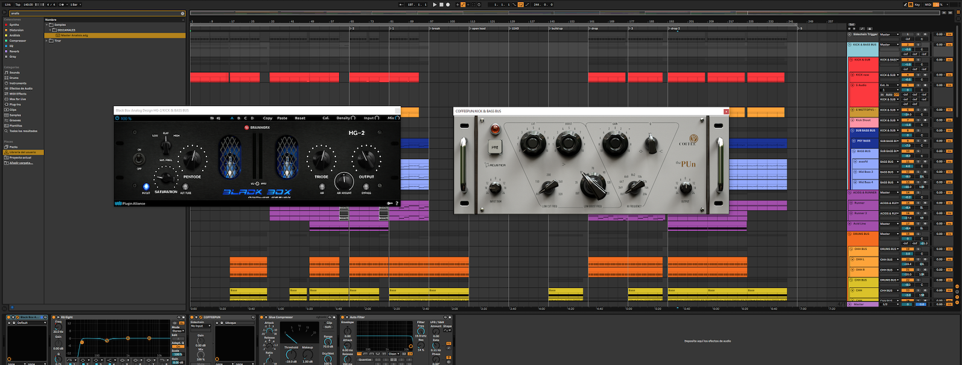Click the SATURATION knob

[165, 179]
